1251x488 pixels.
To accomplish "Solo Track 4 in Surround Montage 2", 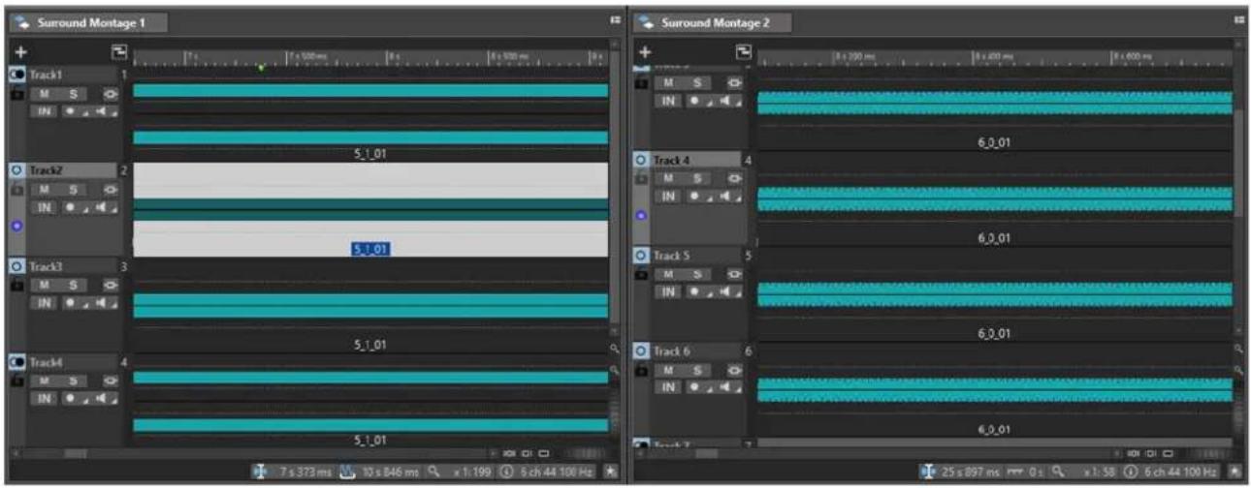I will coord(696,178).
